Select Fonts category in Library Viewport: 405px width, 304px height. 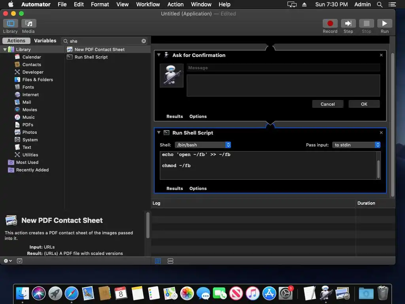tap(28, 87)
